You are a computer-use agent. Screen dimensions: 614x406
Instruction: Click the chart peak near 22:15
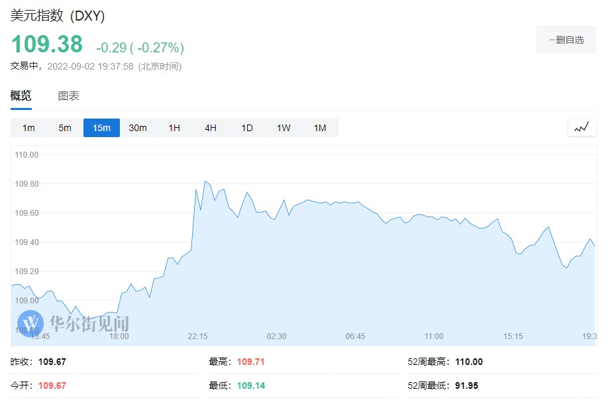coord(205,181)
